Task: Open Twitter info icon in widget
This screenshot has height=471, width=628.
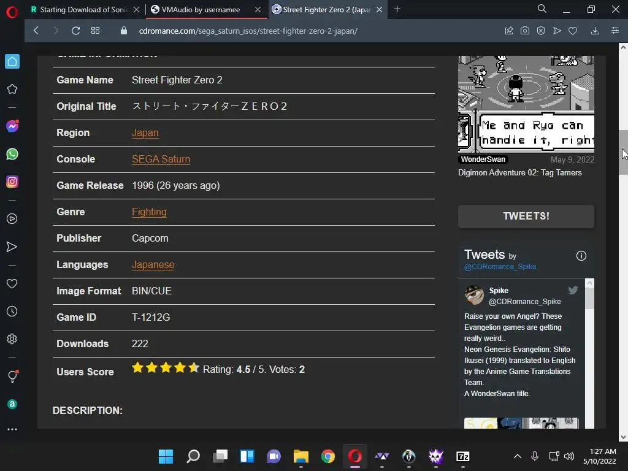Action: 581,256
